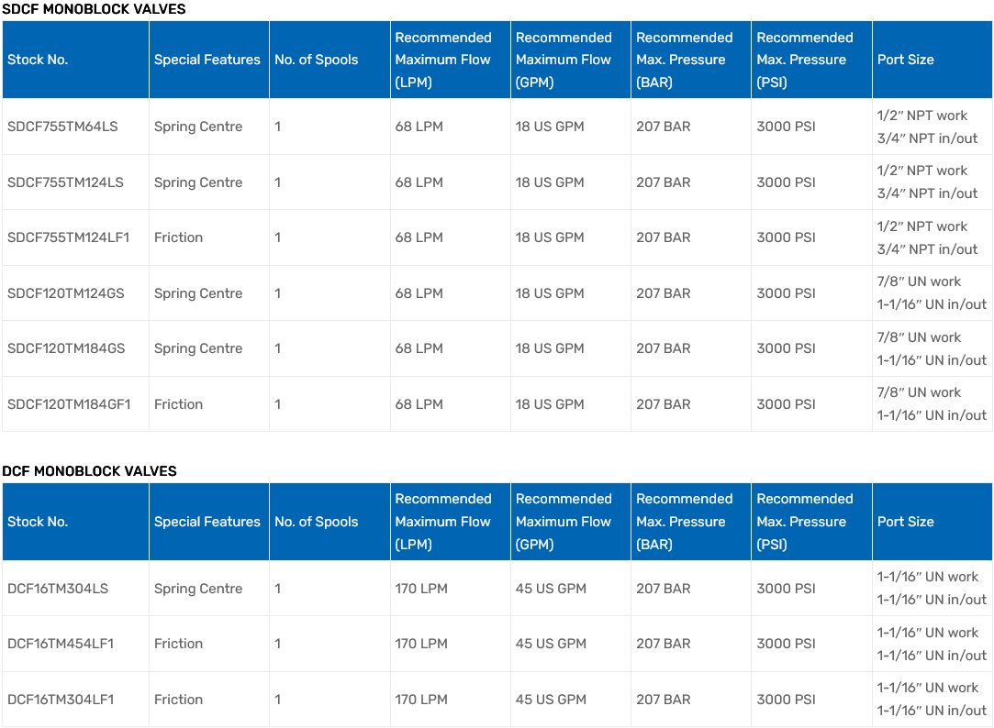
Task: Click DCF table Recommended Max. Pressure (BAR) header
Action: [684, 522]
